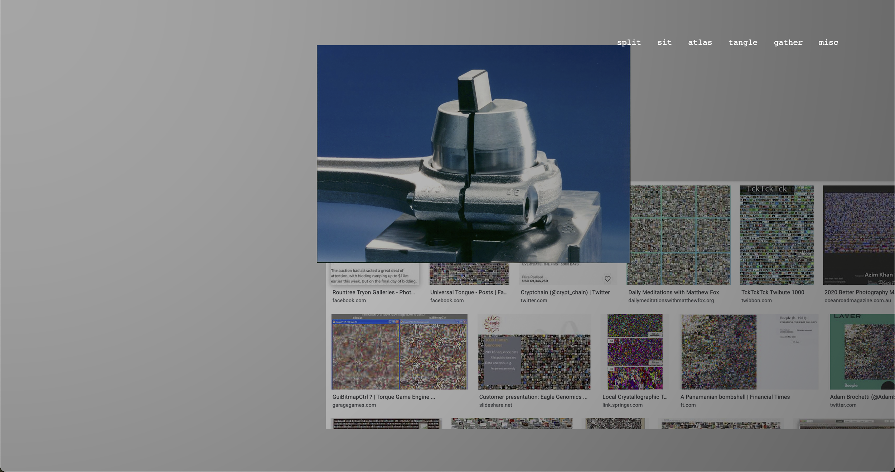Open A Panamanian bombshell Financial Times title
The width and height of the screenshot is (895, 472).
pos(735,397)
